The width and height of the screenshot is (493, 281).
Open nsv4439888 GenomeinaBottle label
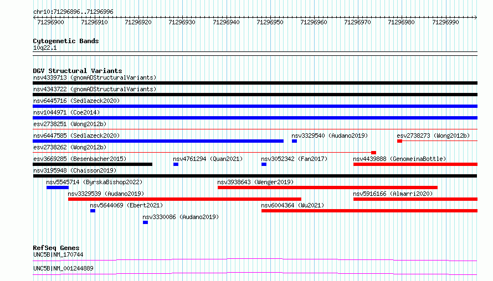[399, 159]
